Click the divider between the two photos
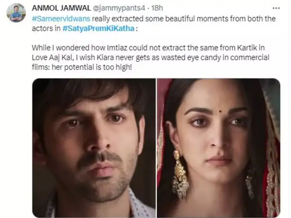 coord(157,148)
